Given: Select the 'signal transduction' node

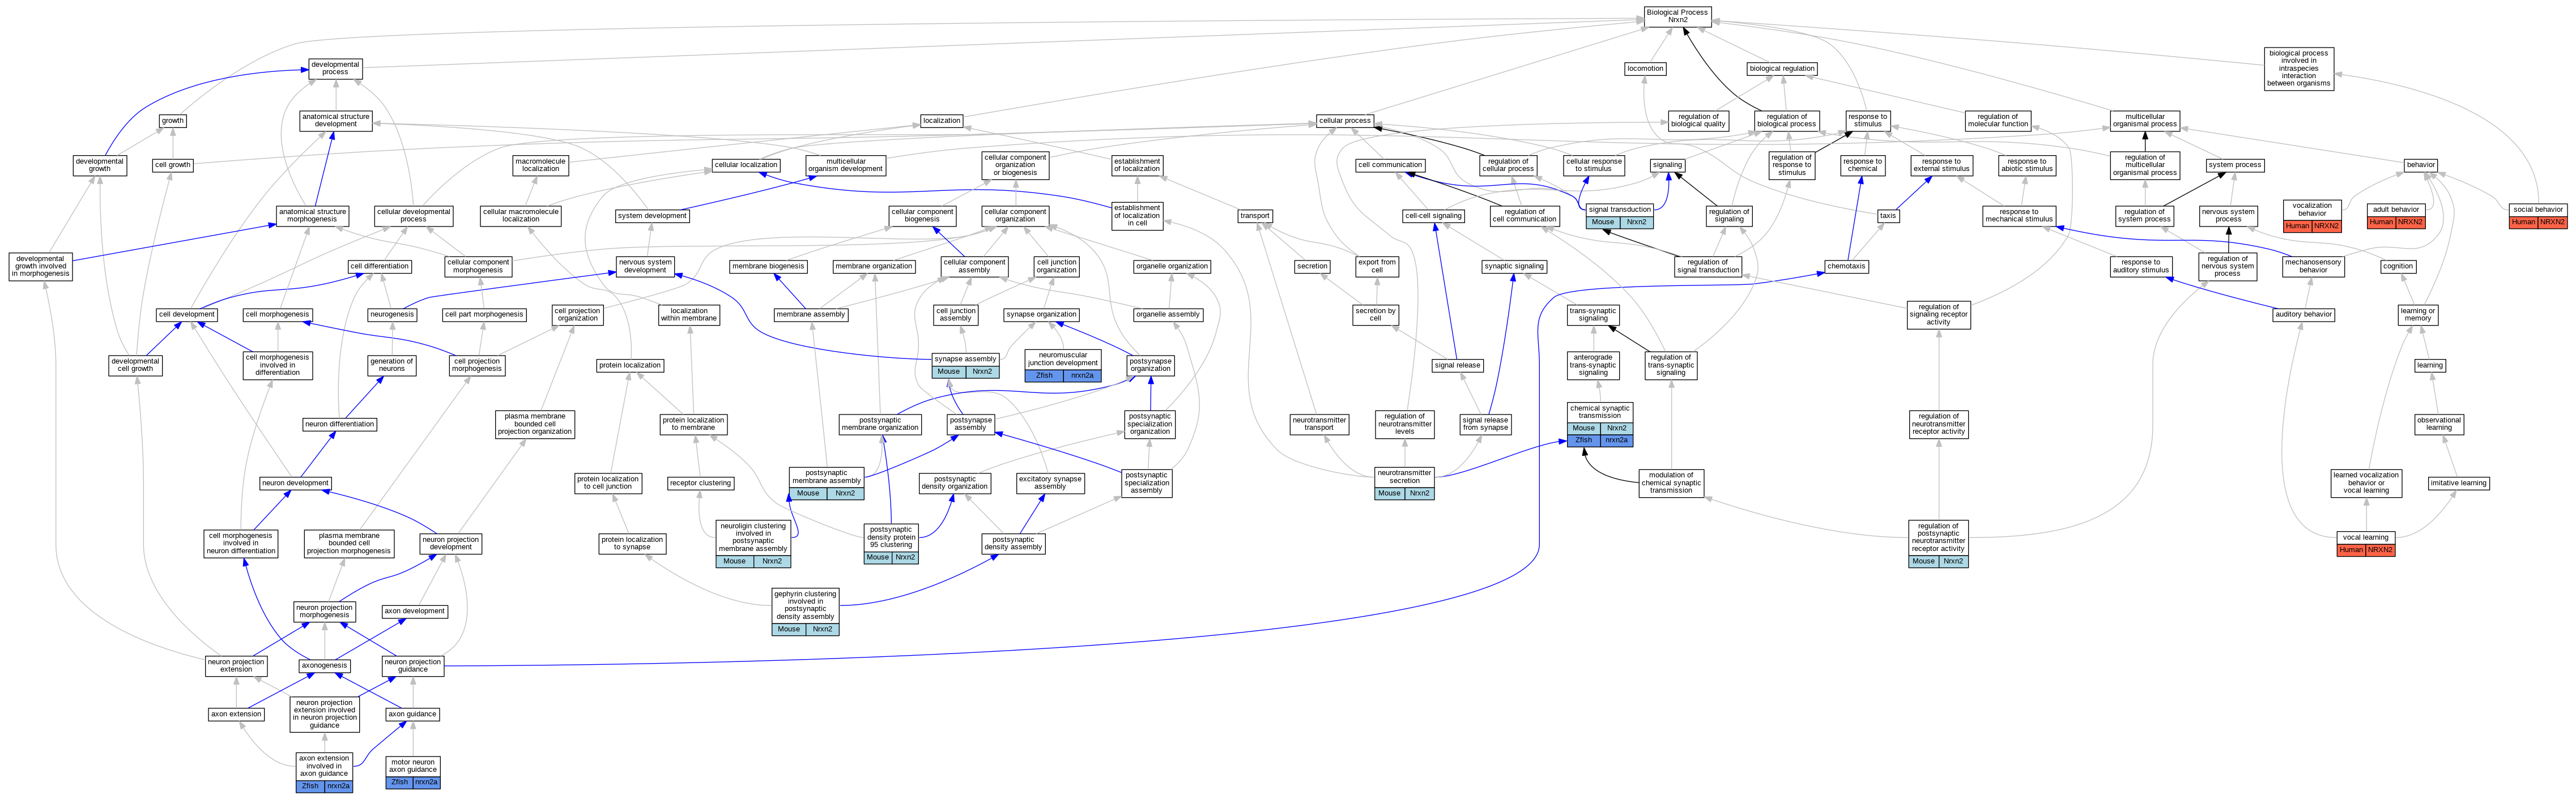Looking at the screenshot, I should [1619, 216].
